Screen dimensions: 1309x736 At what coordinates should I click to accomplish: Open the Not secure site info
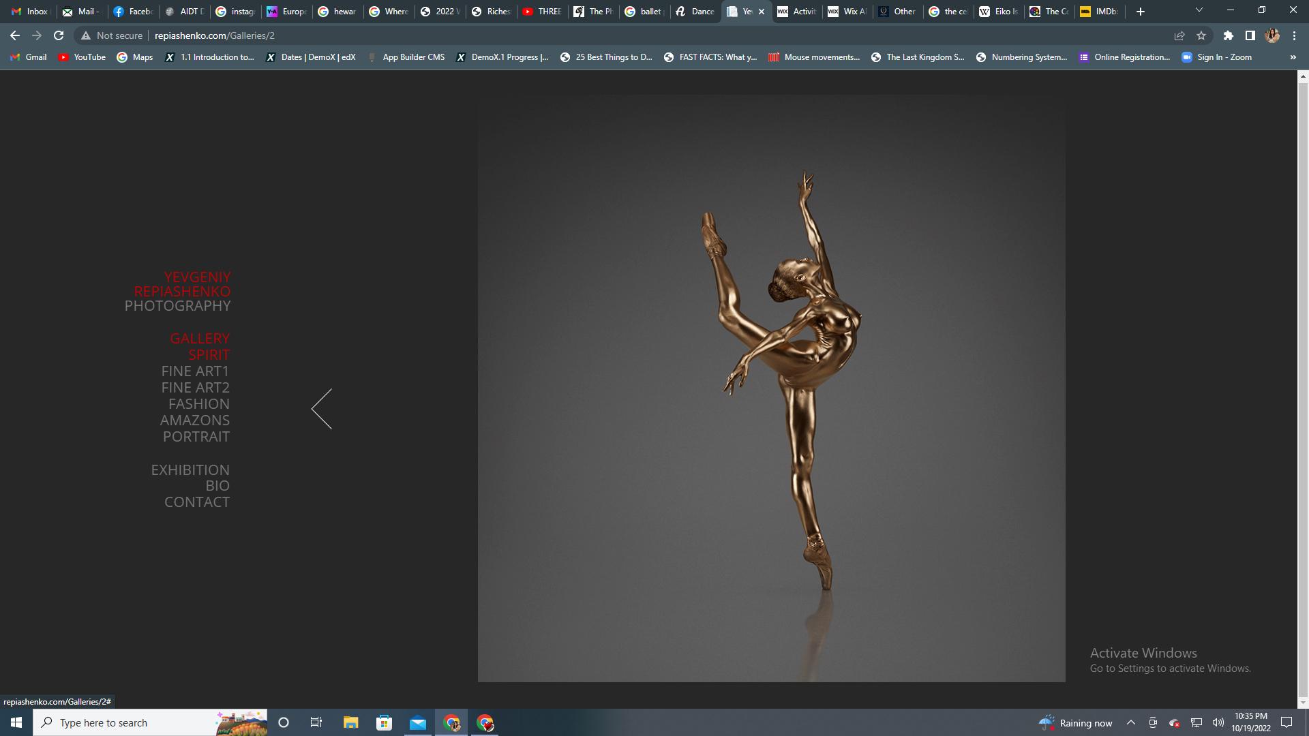click(x=112, y=35)
